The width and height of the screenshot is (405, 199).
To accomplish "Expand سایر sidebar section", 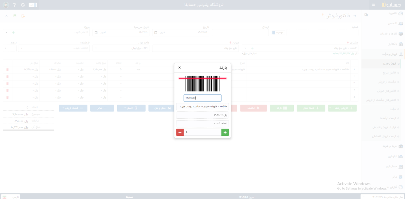I will (398, 177).
